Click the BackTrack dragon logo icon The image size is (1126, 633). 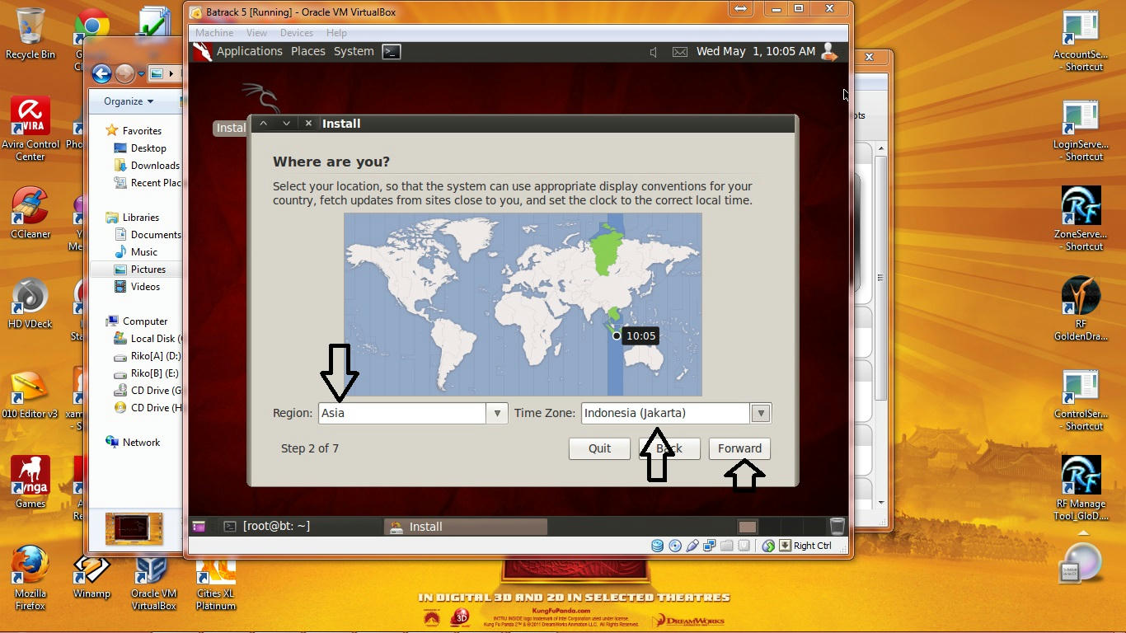point(202,51)
